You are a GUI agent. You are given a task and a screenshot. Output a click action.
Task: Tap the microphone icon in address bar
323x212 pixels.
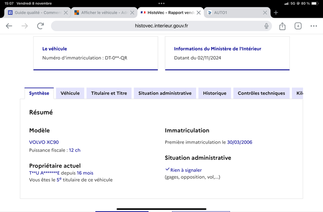pyautogui.click(x=266, y=26)
